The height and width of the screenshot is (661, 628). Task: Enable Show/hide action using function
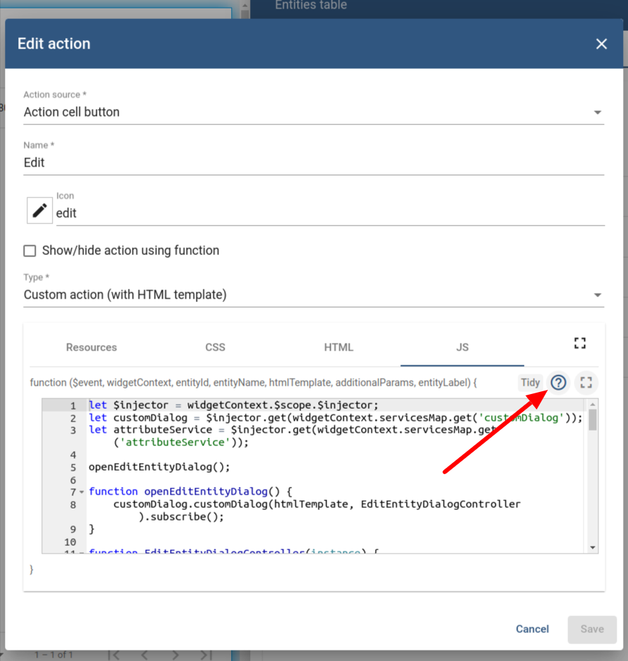pyautogui.click(x=30, y=250)
